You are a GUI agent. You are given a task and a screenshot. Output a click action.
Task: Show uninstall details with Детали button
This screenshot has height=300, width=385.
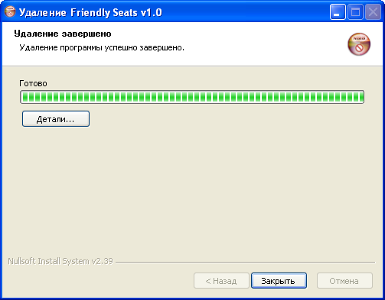(56, 119)
